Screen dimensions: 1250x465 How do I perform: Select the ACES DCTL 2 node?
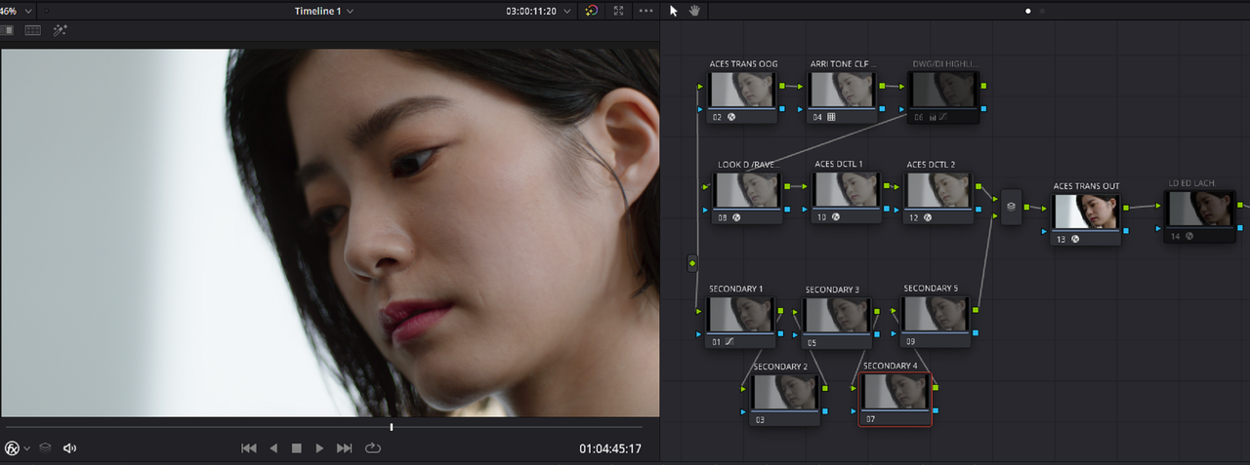coord(938,197)
